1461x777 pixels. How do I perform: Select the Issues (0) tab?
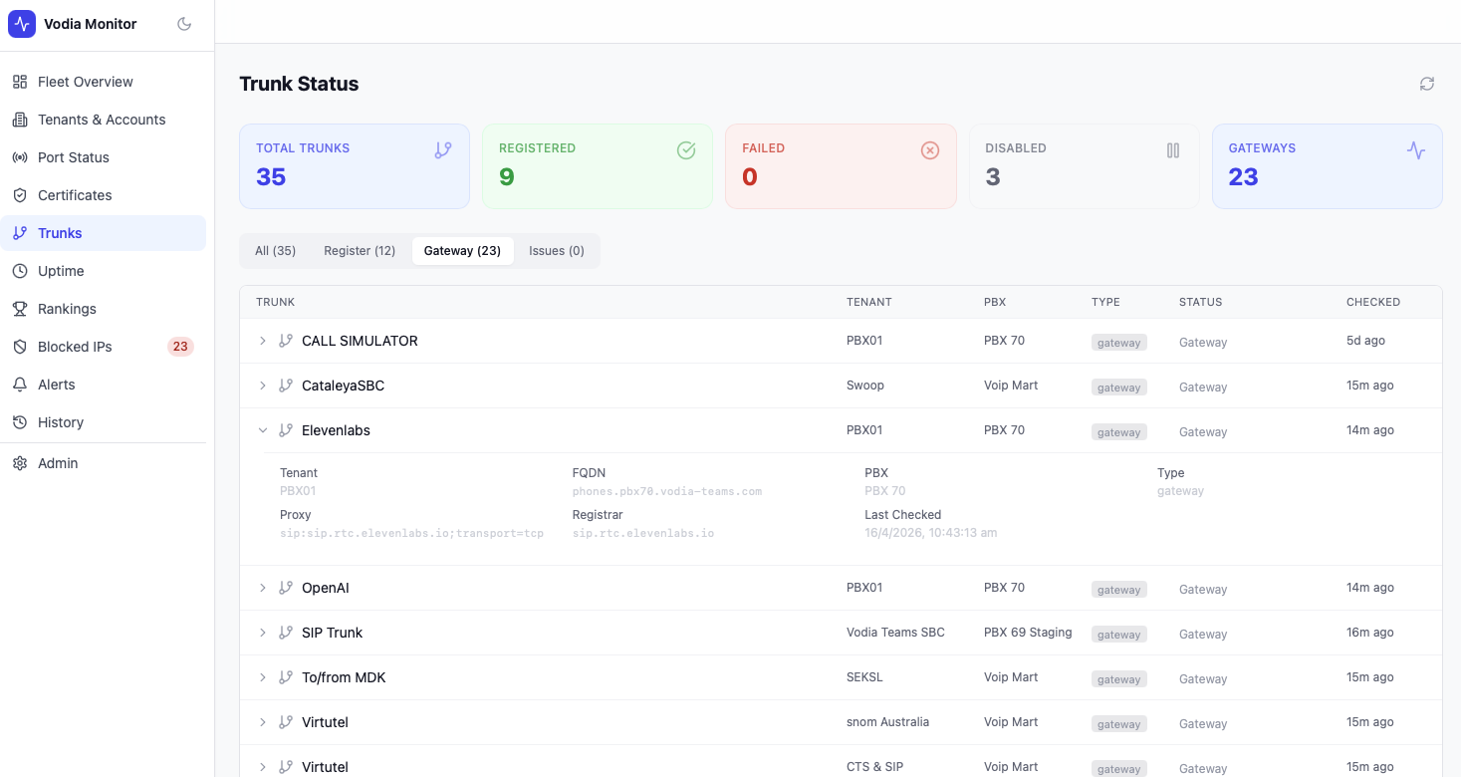(x=556, y=251)
